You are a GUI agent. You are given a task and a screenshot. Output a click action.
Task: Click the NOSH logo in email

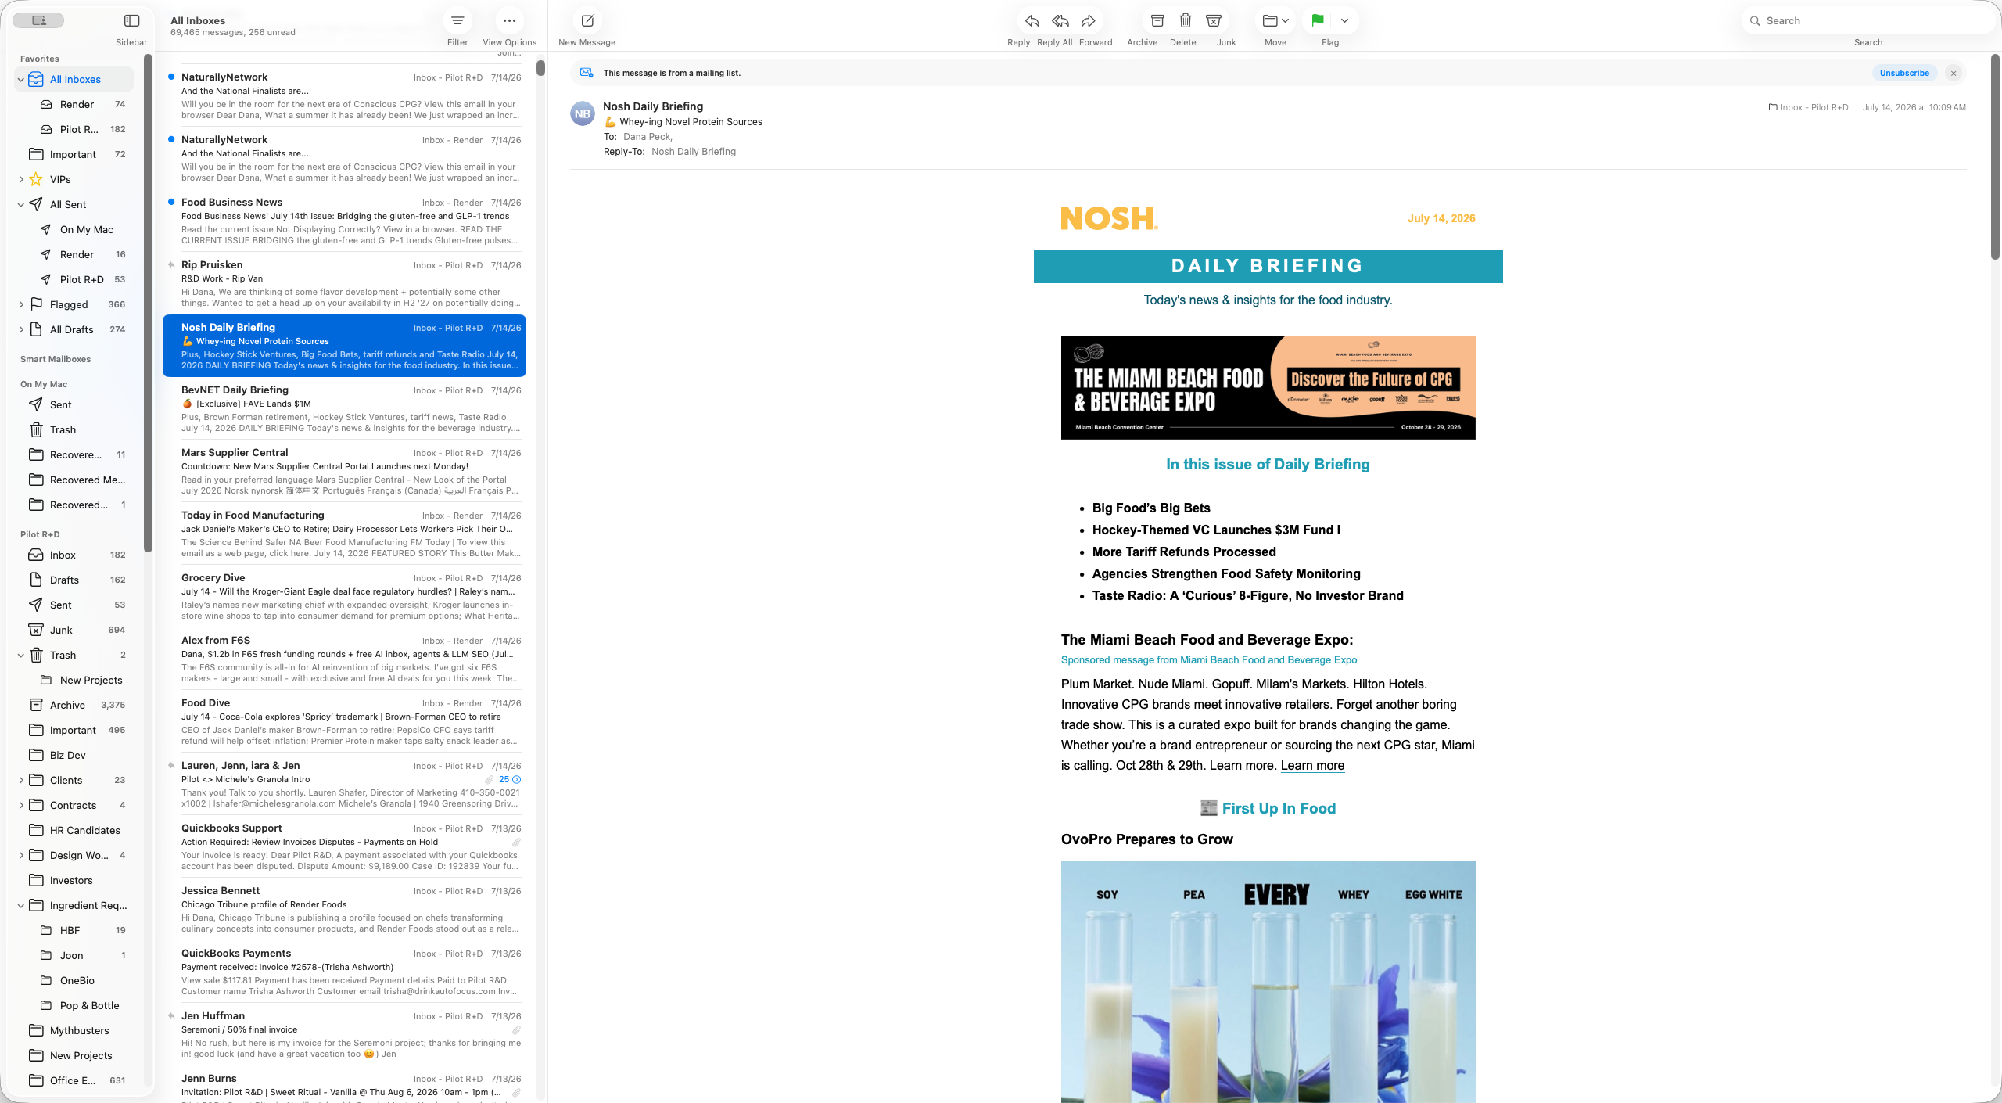[x=1109, y=218]
